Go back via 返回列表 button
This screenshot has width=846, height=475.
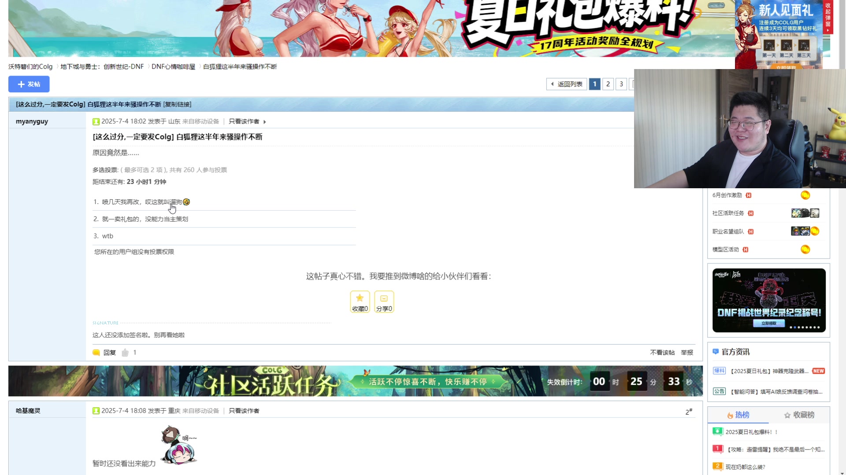coord(566,84)
